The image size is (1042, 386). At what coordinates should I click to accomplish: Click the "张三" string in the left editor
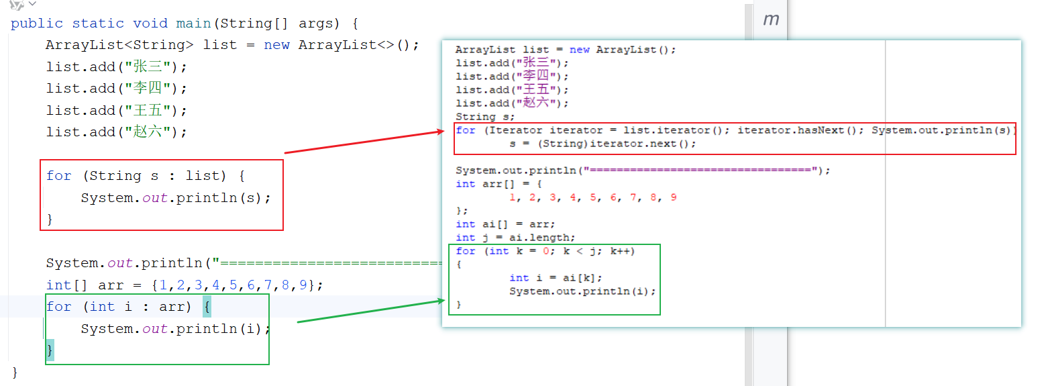click(x=150, y=67)
